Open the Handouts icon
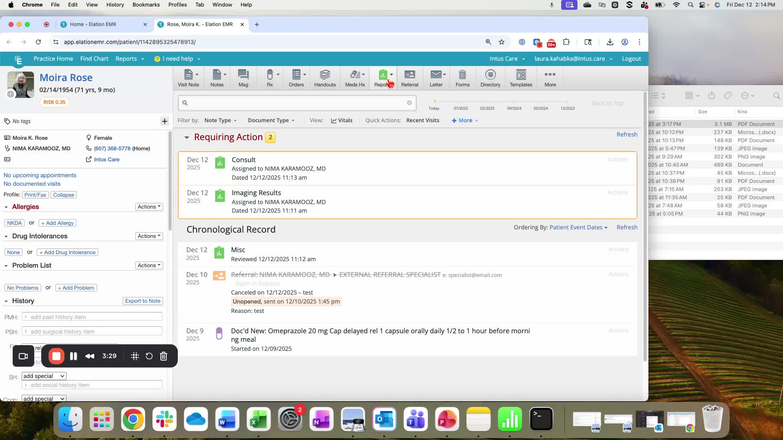This screenshot has height=440, width=783. click(325, 78)
